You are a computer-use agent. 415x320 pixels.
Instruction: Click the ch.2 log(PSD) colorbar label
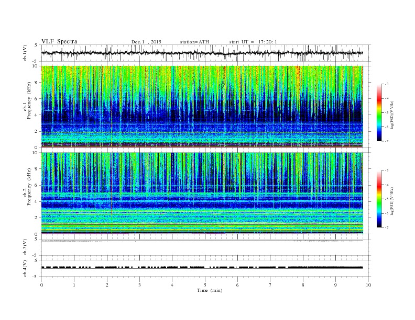click(392, 201)
